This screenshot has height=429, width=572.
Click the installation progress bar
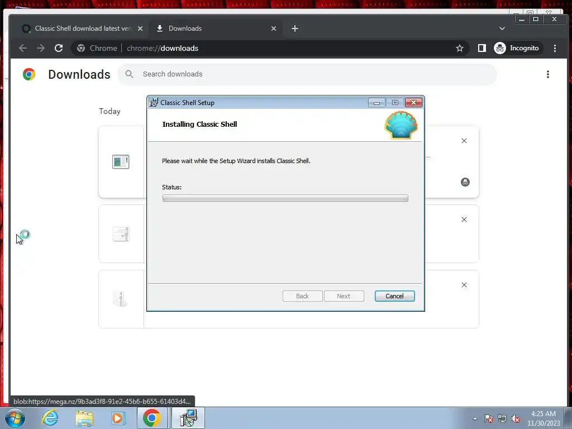285,198
